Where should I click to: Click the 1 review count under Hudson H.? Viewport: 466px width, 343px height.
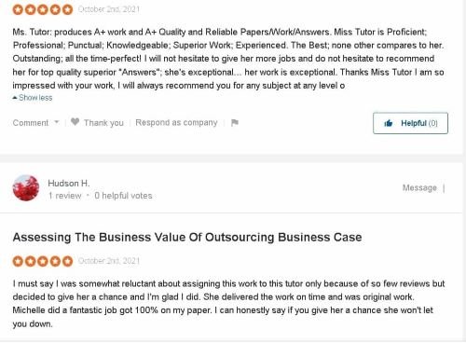(x=65, y=196)
